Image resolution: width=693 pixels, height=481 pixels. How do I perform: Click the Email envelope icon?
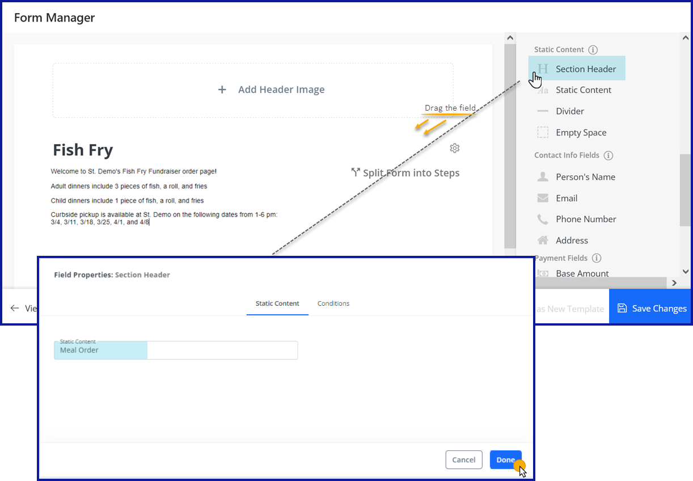click(543, 198)
